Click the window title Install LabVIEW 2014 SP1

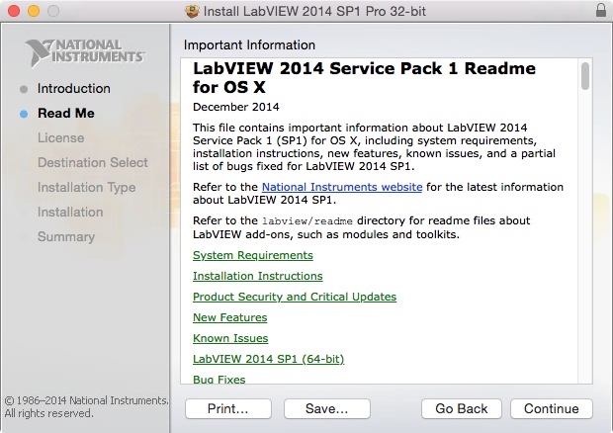(x=314, y=11)
